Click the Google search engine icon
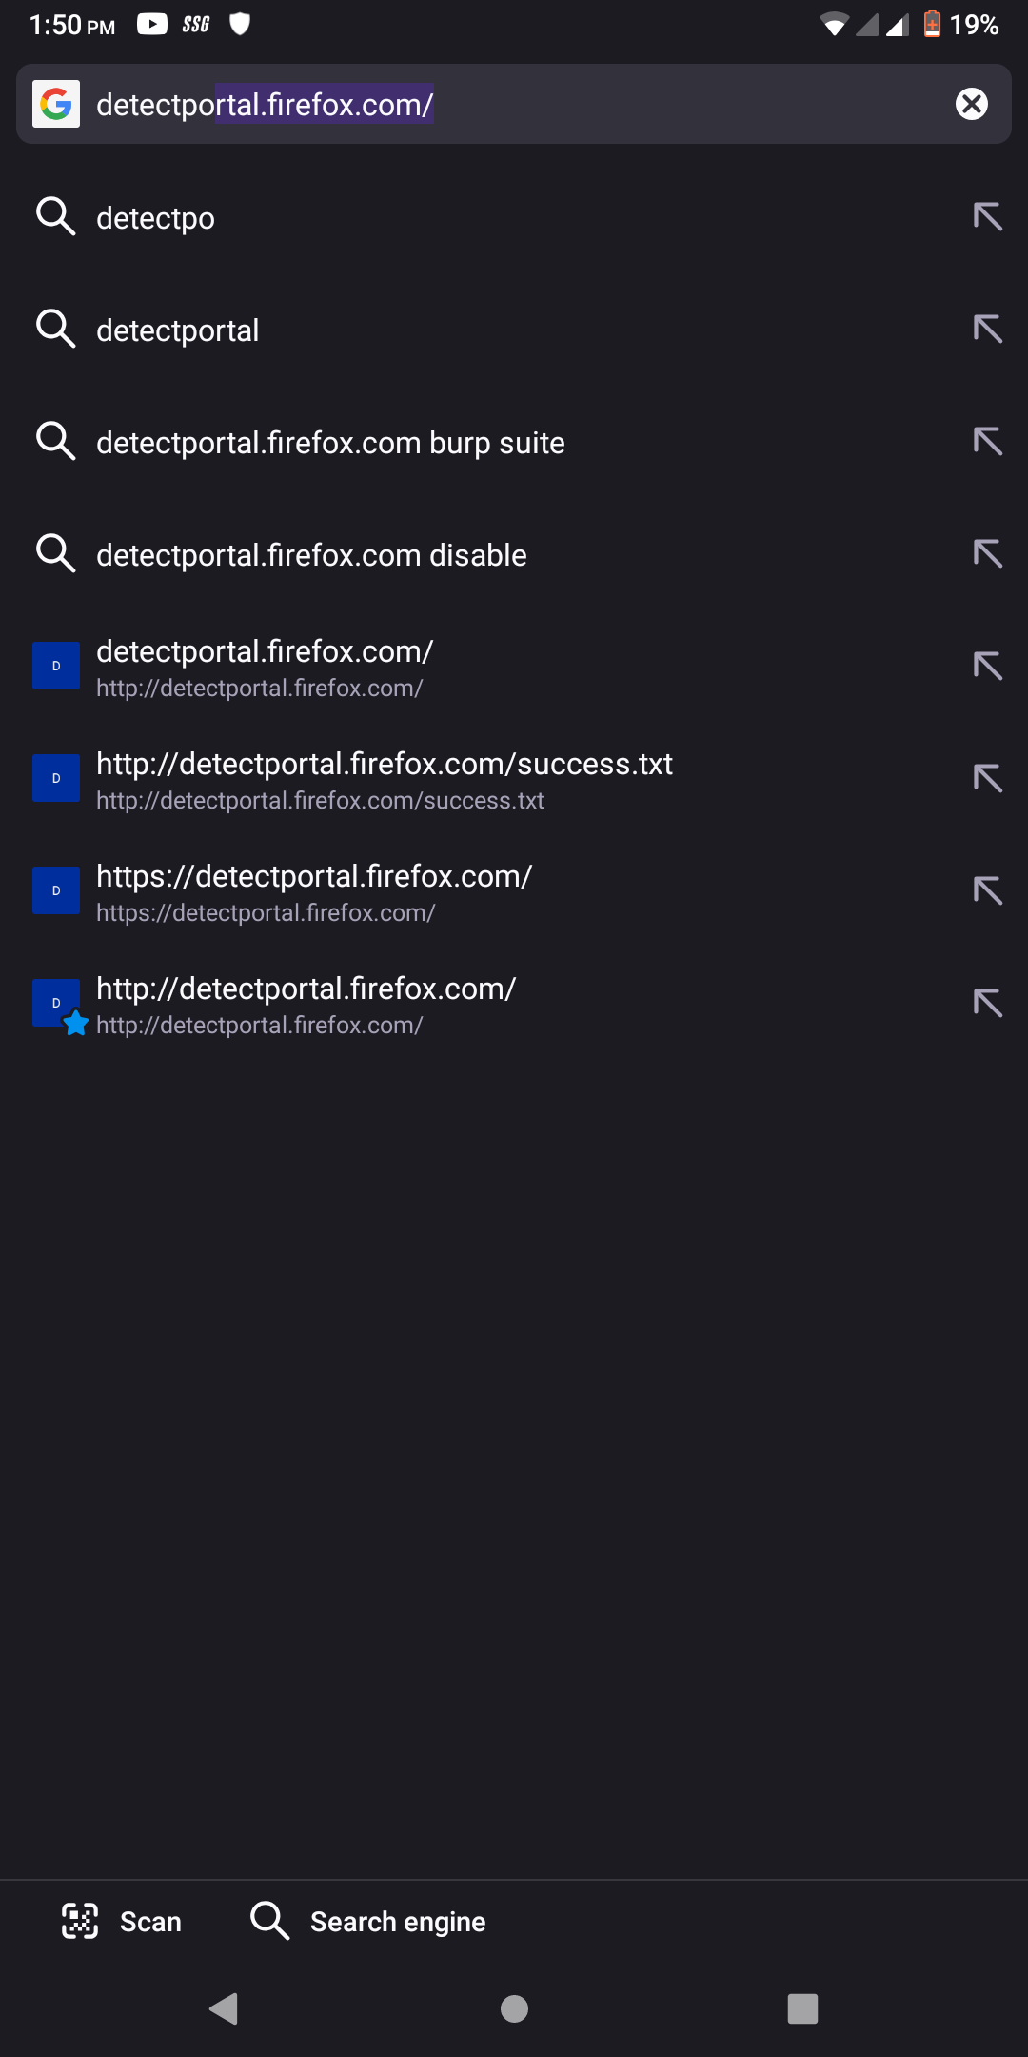Screen dimensions: 1028x2057 pyautogui.click(x=57, y=104)
